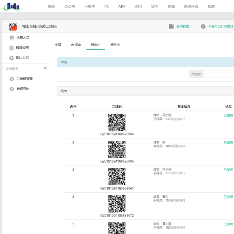Click the 序号 column header
The width and height of the screenshot is (234, 234).
[73, 106]
